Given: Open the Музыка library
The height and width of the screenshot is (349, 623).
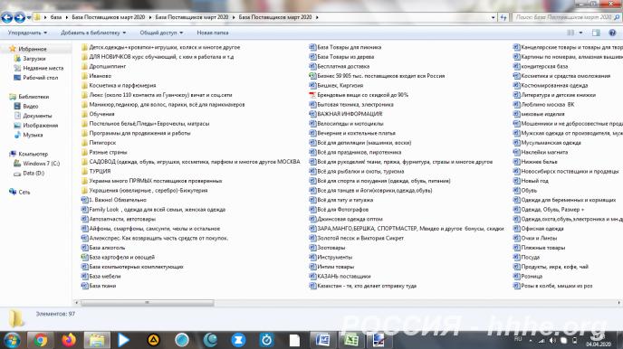Looking at the screenshot, I should click(33, 135).
